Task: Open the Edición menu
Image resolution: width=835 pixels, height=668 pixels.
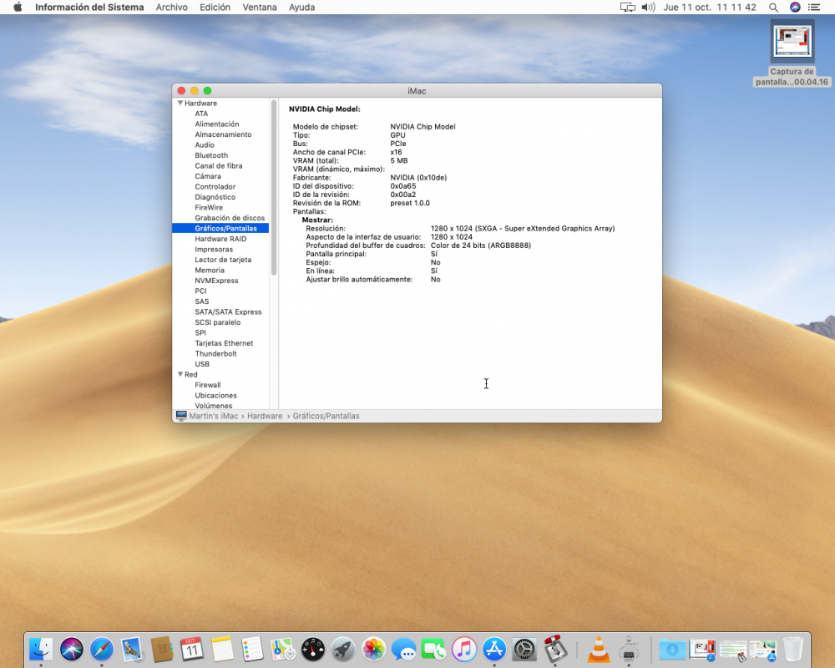Action: 215,8
